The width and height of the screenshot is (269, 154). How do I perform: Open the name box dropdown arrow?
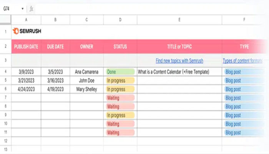tap(23, 8)
